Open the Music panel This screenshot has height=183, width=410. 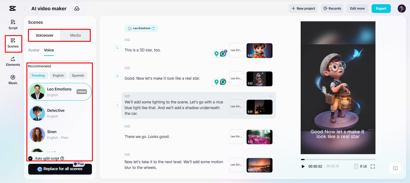click(13, 80)
